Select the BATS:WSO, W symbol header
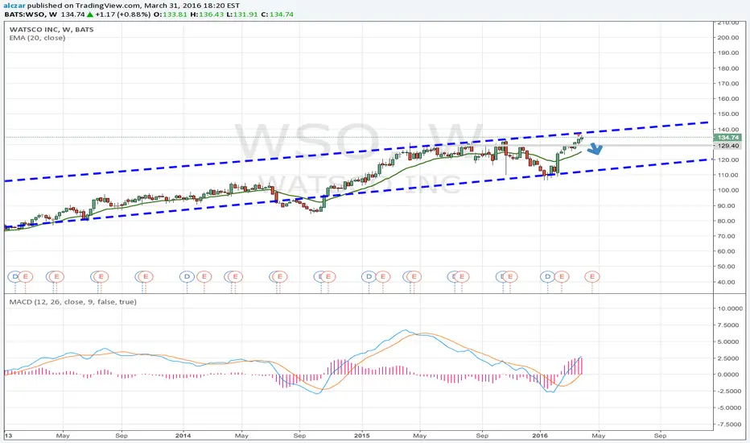Viewport: 750px width, 443px height. [x=31, y=14]
